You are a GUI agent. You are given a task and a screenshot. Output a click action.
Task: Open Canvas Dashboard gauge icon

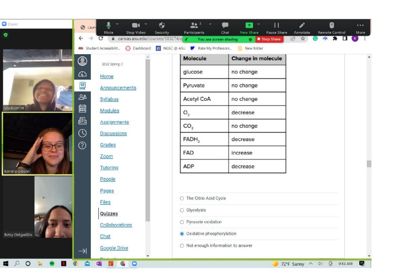(82, 74)
